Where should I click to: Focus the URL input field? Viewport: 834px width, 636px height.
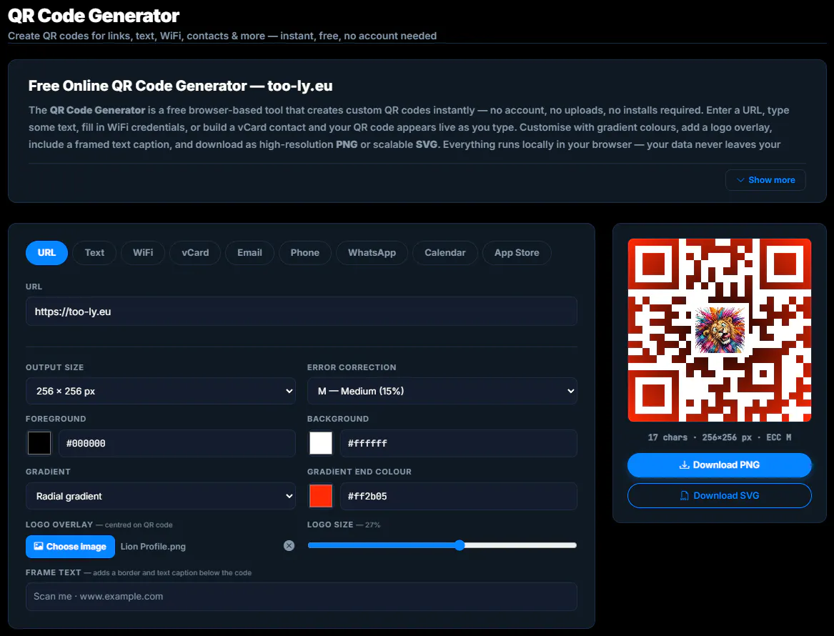point(301,311)
